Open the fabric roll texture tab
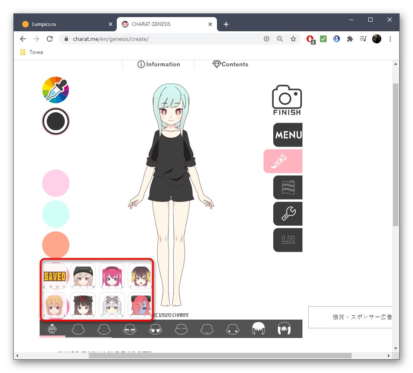The height and width of the screenshot is (373, 413). click(287, 187)
